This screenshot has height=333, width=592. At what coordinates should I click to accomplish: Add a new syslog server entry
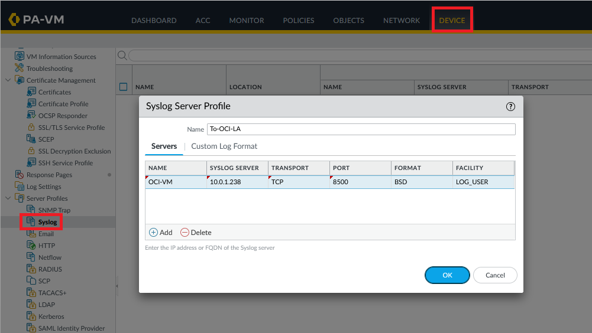160,233
